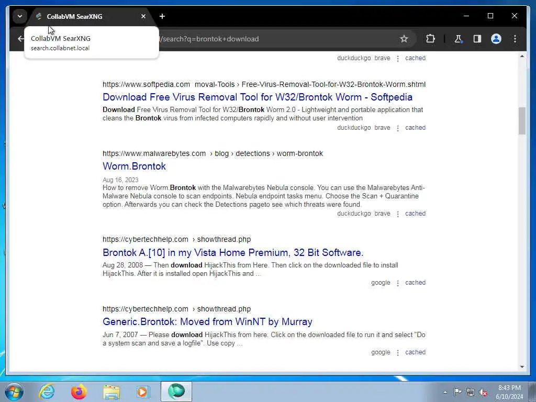536x402 pixels.
Task: Open the network tray icon
Action: (x=471, y=392)
